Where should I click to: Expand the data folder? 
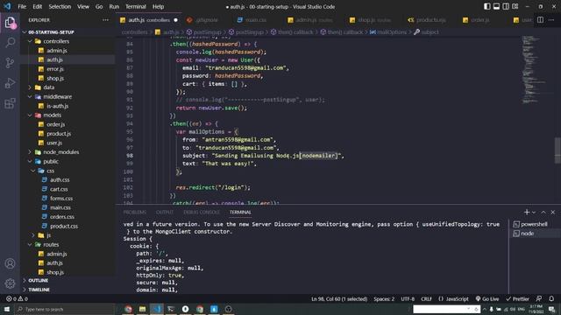click(67, 87)
